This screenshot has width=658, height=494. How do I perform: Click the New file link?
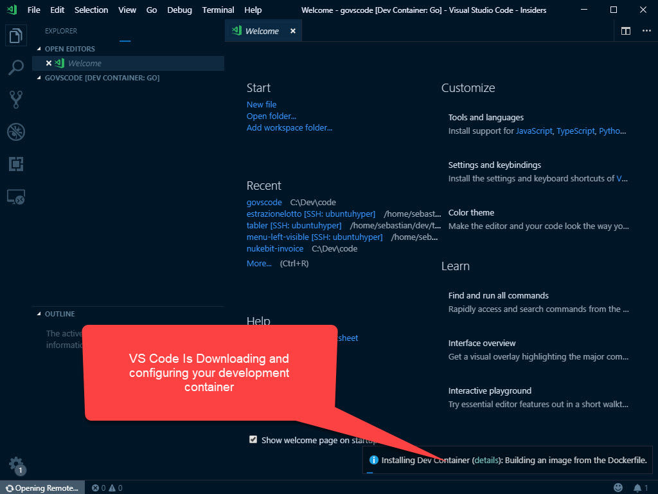click(262, 104)
